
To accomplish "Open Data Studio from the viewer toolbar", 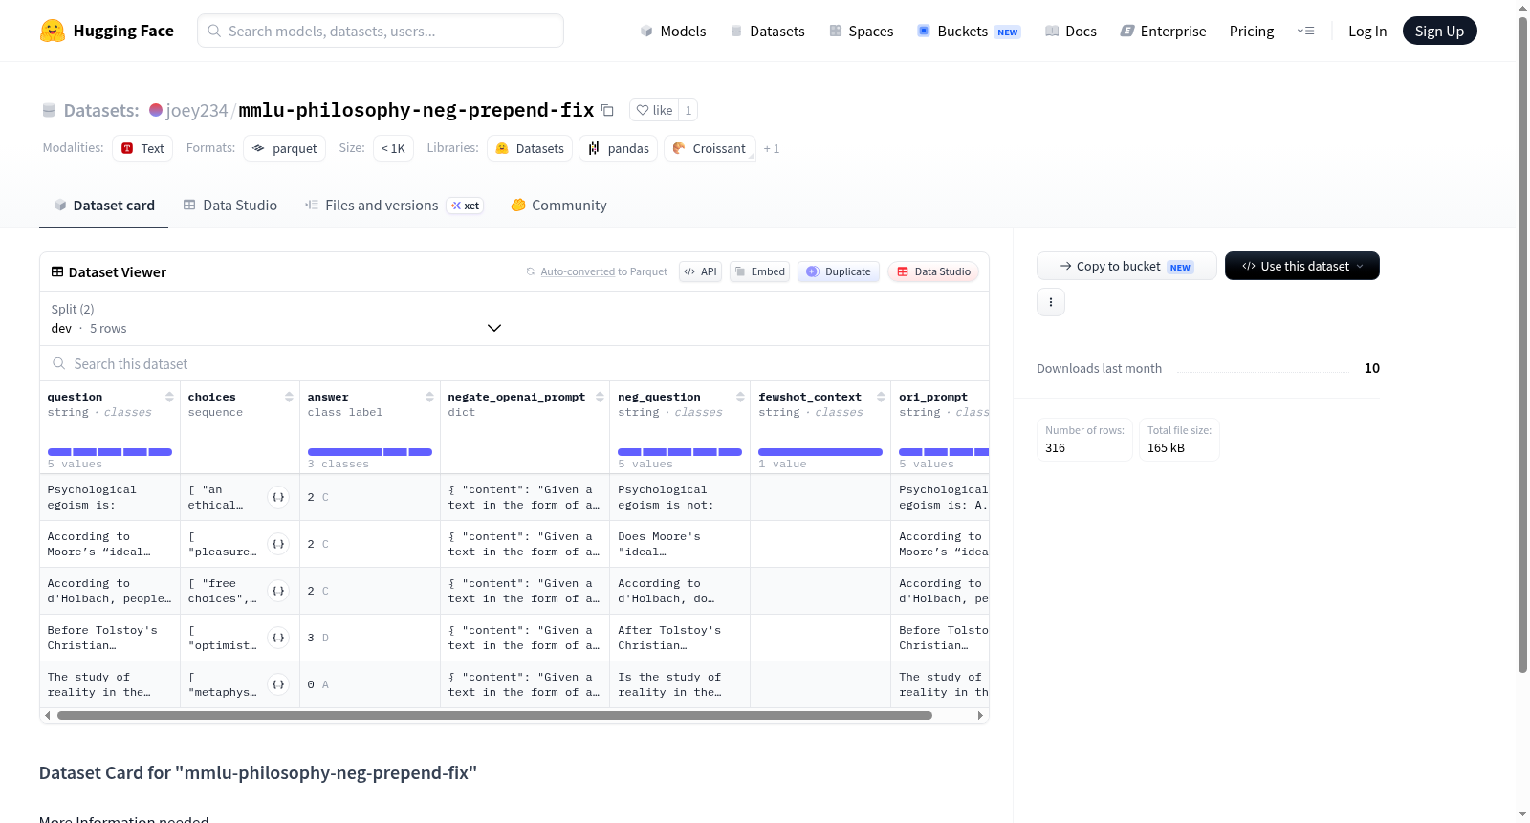I will [933, 271].
